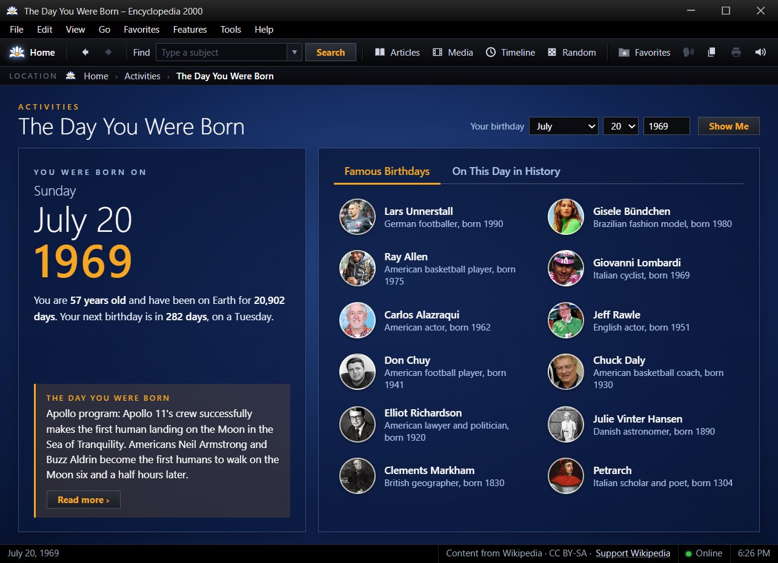Click the Search button

(331, 53)
